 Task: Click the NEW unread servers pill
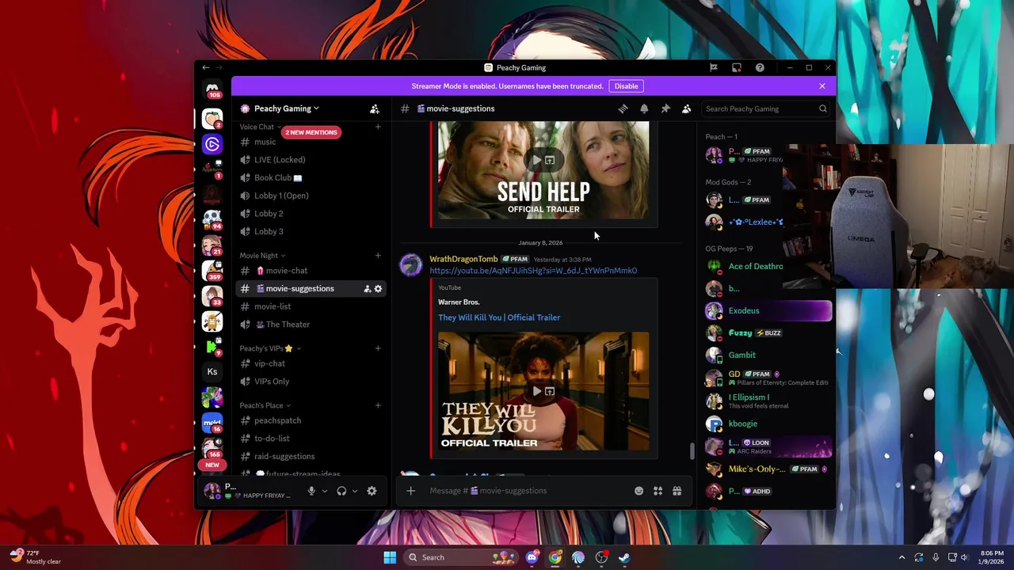pos(212,465)
